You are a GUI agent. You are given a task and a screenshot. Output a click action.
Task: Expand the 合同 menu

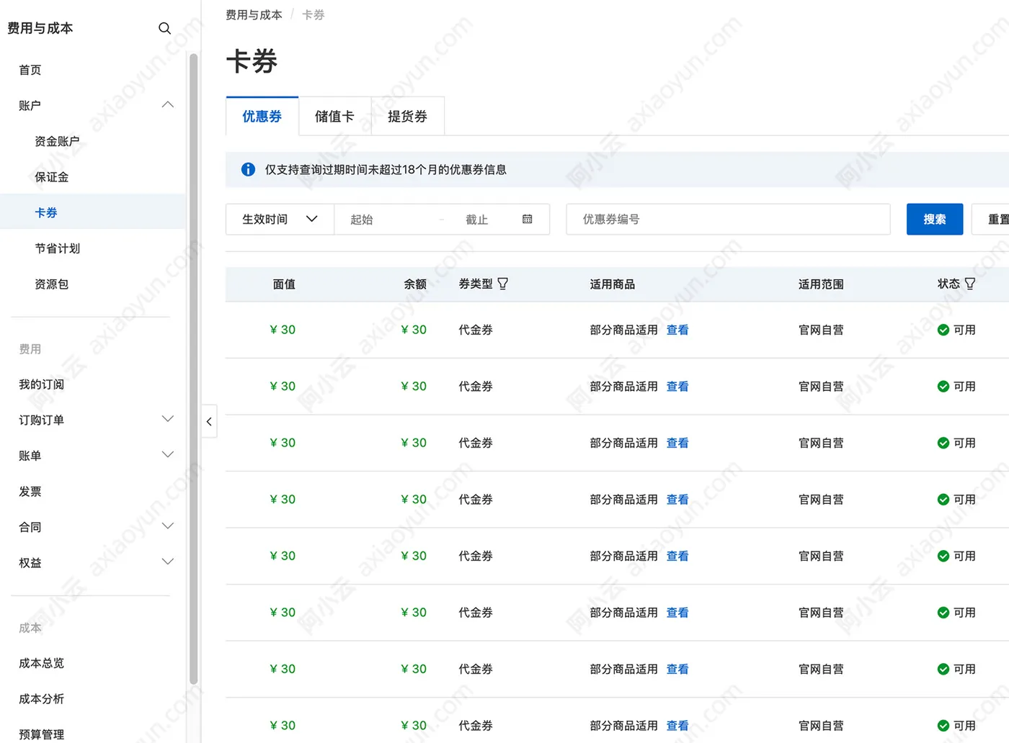coord(168,526)
